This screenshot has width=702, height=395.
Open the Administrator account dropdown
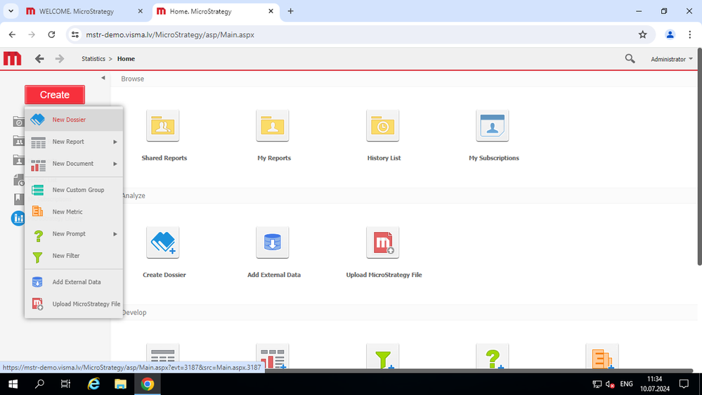coord(672,59)
